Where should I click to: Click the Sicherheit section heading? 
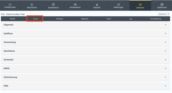tap(8, 60)
